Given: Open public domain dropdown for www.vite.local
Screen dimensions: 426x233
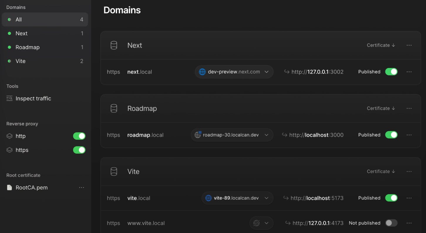Looking at the screenshot, I should (x=267, y=223).
